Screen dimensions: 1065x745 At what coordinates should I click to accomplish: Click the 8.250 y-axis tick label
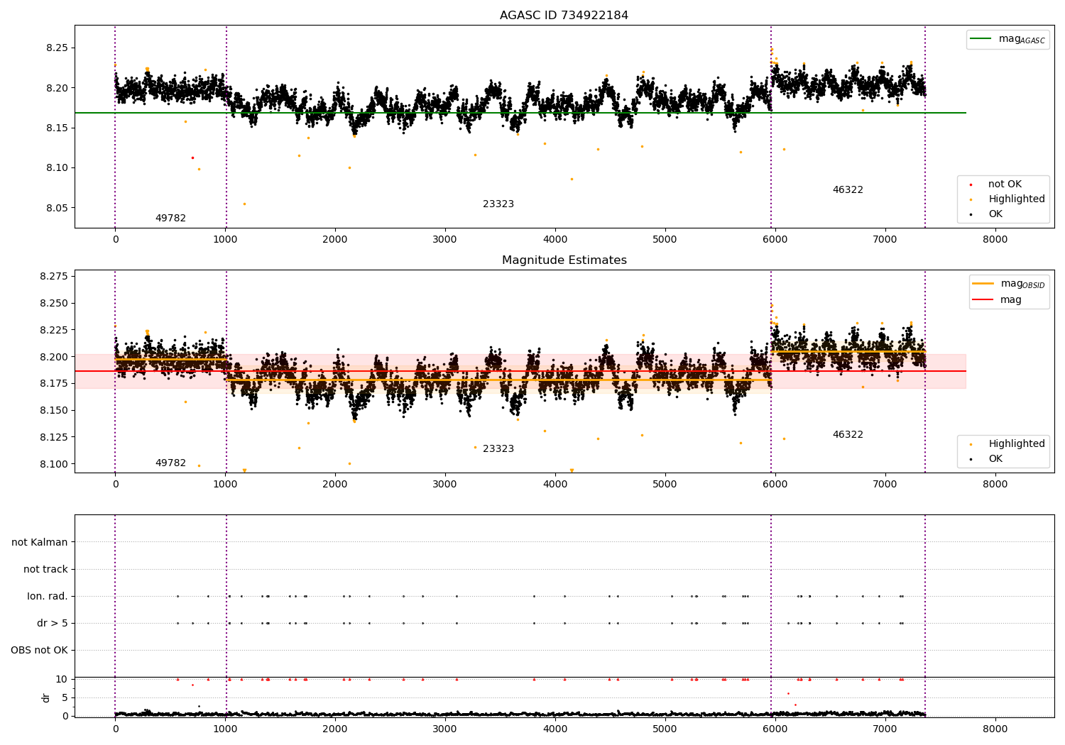point(54,303)
